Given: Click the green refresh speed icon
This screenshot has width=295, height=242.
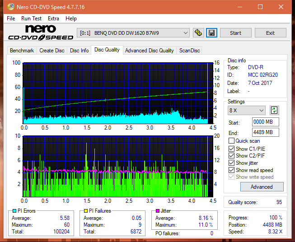Looking at the screenshot, I should pos(274,110).
